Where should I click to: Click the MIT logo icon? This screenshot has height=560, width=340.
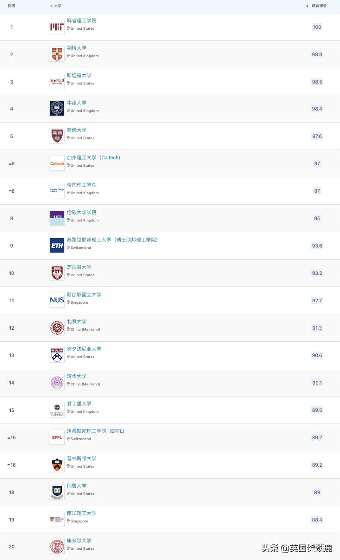click(57, 27)
